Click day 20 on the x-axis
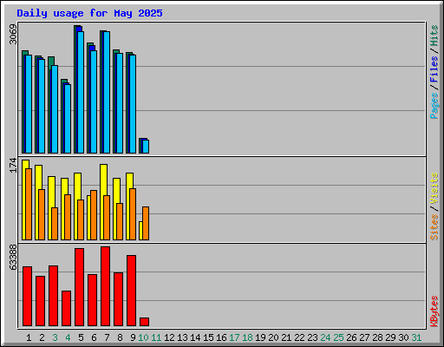444x347 pixels. point(273,337)
